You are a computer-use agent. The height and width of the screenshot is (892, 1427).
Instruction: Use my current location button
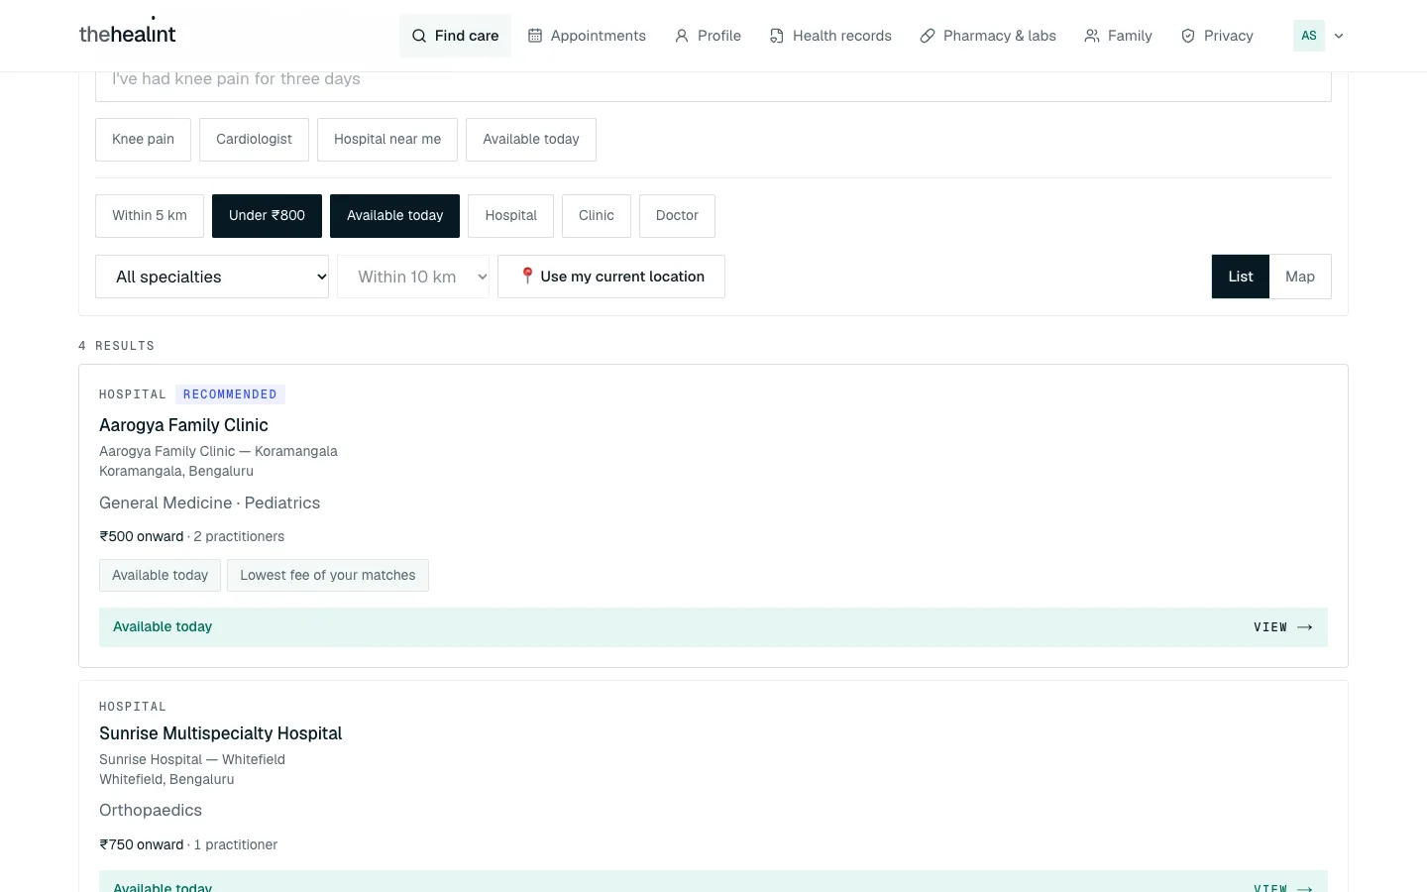(x=611, y=277)
